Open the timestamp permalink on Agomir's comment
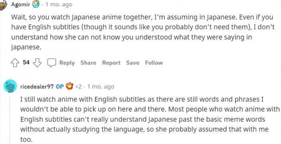Image resolution: width=281 pixels, height=144 pixels. (59, 4)
